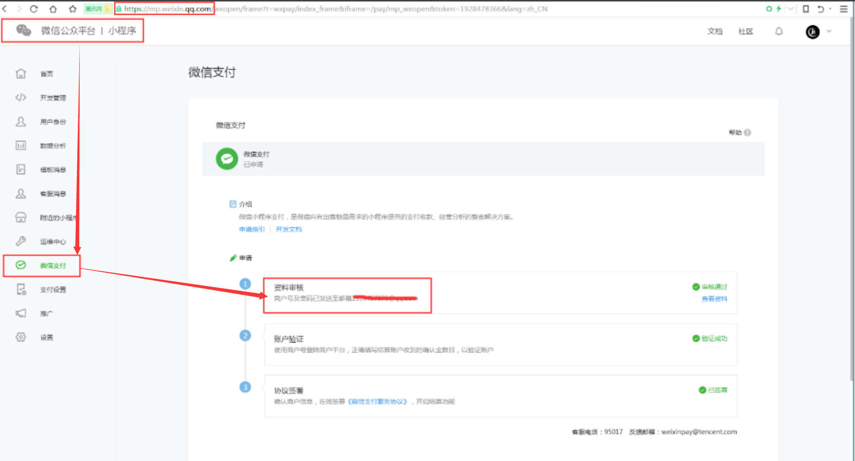The height and width of the screenshot is (461, 855).
Task: Open 推广 via the megaphone icon
Action: pyautogui.click(x=21, y=313)
